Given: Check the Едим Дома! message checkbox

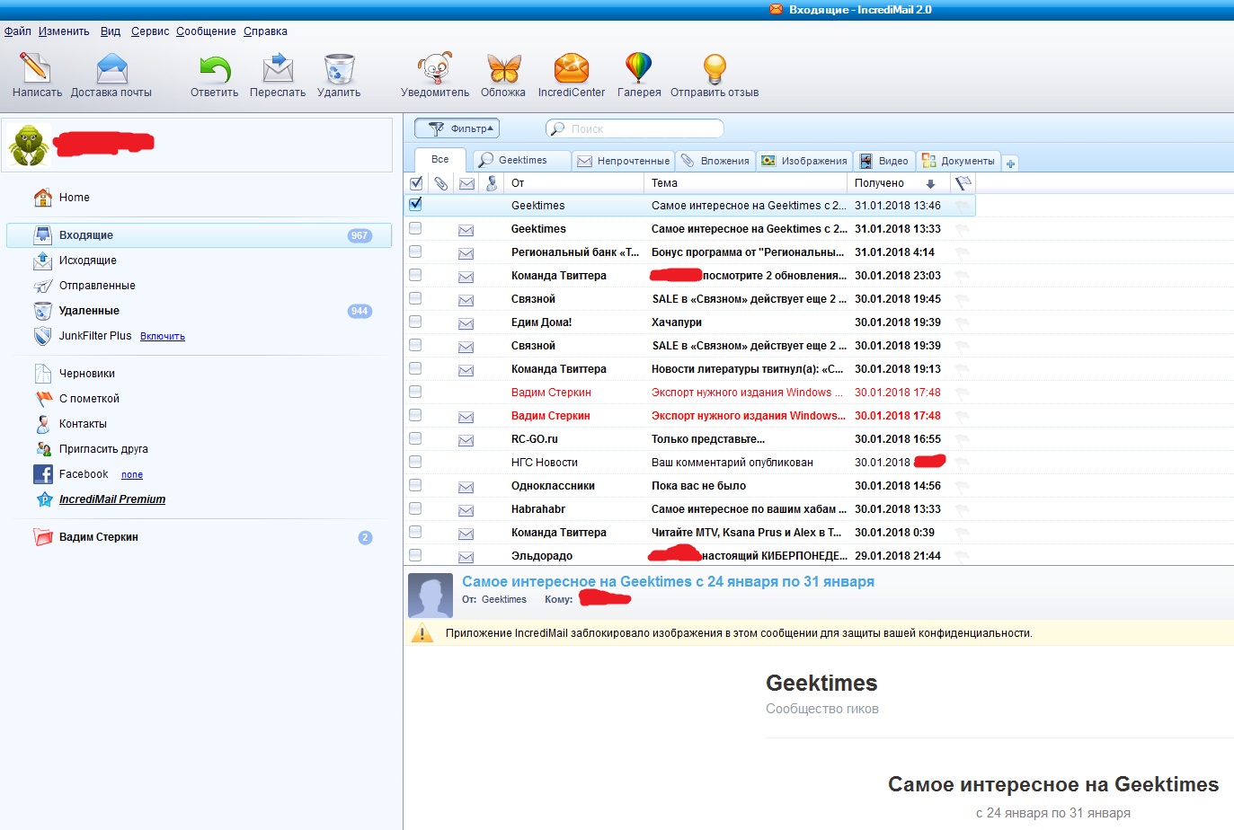Looking at the screenshot, I should tap(415, 322).
